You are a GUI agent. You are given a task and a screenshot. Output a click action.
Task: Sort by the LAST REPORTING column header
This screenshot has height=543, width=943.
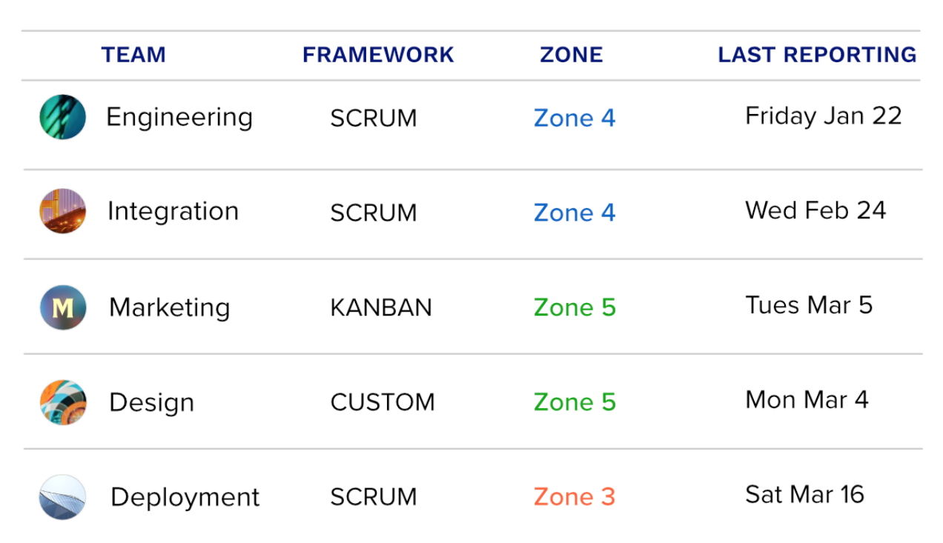point(818,55)
